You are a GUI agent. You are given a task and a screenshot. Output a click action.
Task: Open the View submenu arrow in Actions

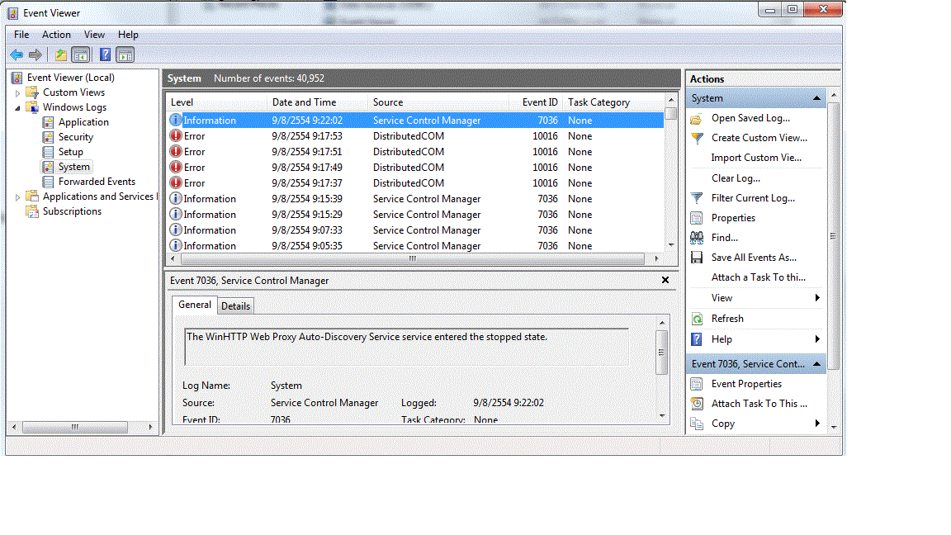(817, 298)
